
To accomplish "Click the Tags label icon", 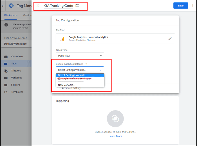I will pos(6,64).
